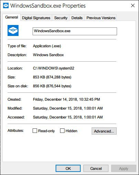
Task: Open the Digital Signatures tab
Action: click(x=36, y=18)
